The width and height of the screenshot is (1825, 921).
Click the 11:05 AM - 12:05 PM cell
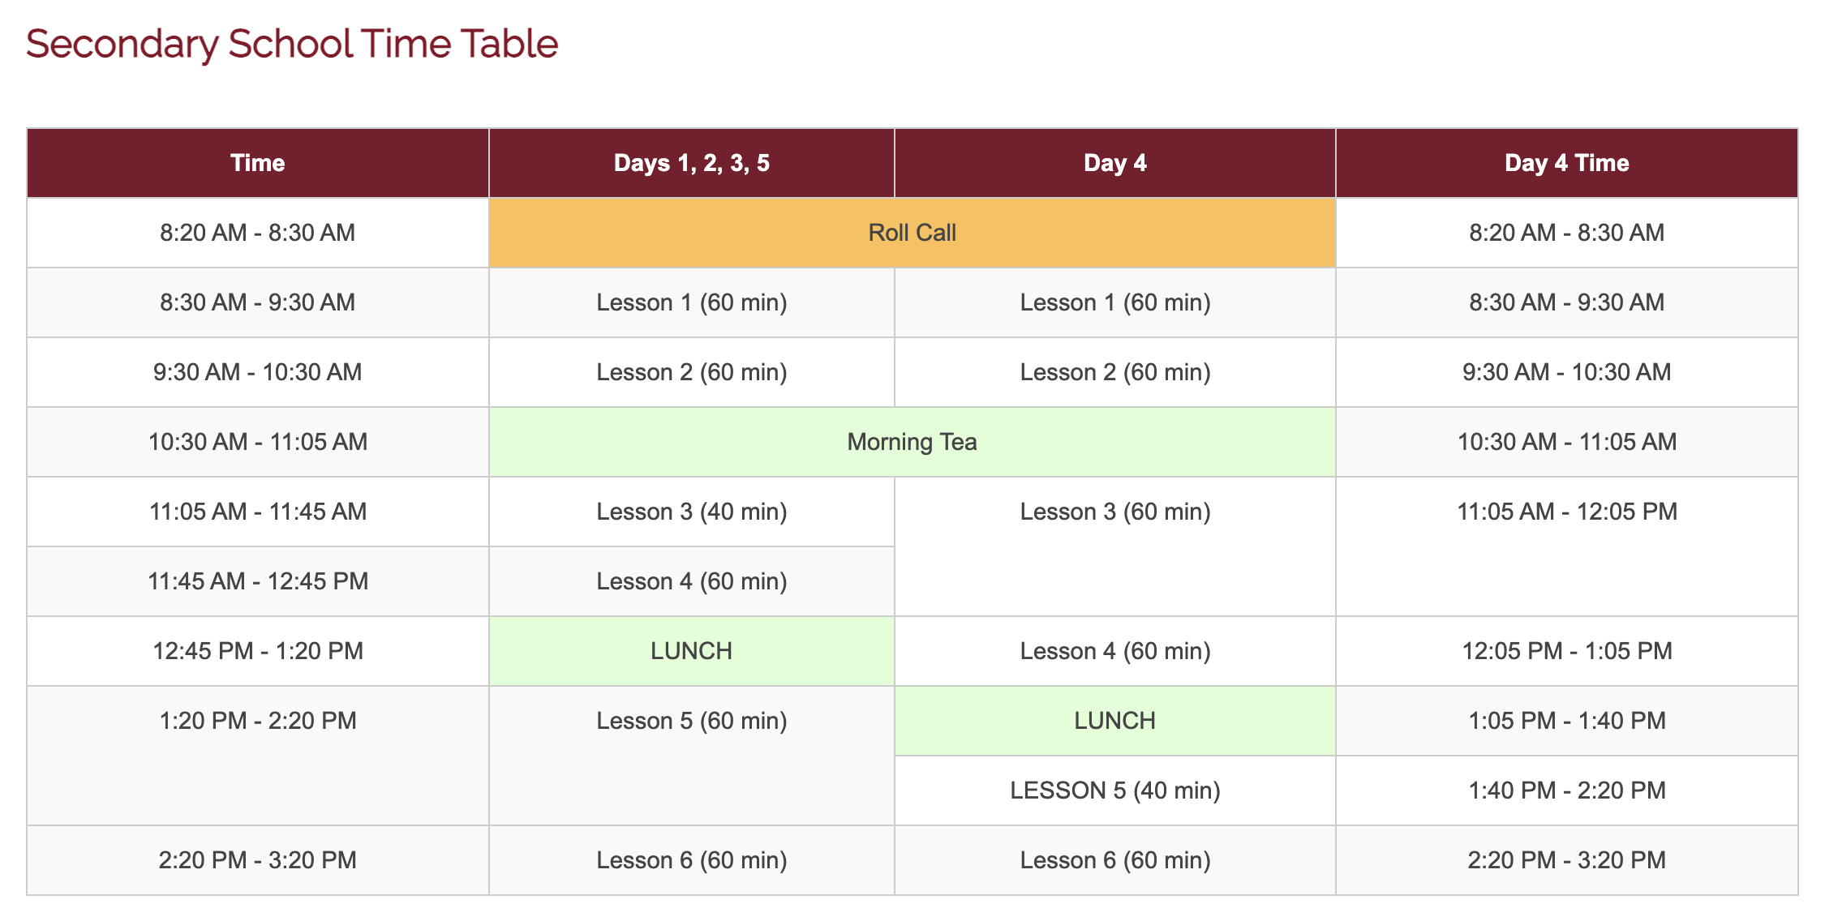point(1566,512)
